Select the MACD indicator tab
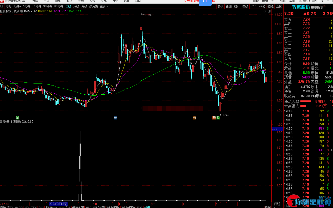 (19, 207)
